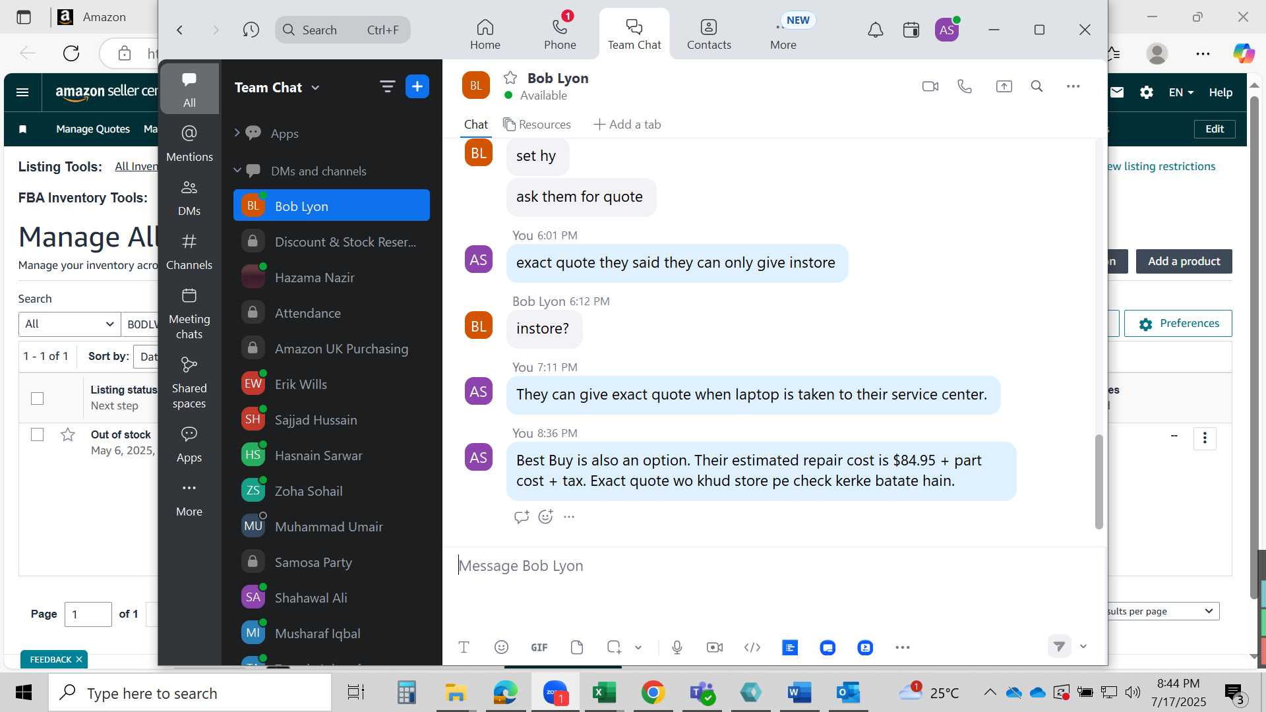Record a video message
Viewport: 1266px width, 712px height.
coord(715,647)
